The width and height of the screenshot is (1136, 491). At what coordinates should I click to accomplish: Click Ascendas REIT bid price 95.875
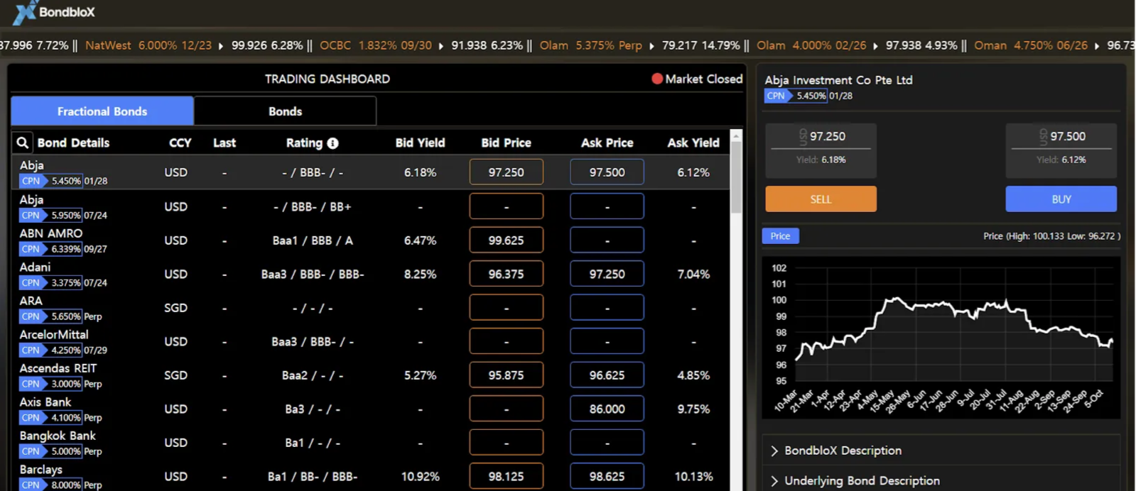click(506, 375)
